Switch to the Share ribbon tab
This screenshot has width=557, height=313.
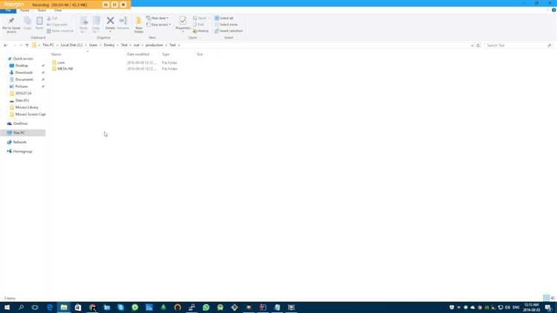pyautogui.click(x=42, y=10)
